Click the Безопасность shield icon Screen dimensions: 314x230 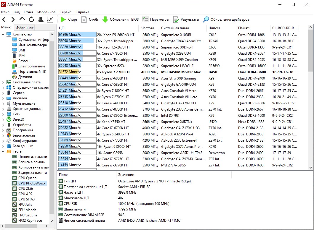(9, 135)
